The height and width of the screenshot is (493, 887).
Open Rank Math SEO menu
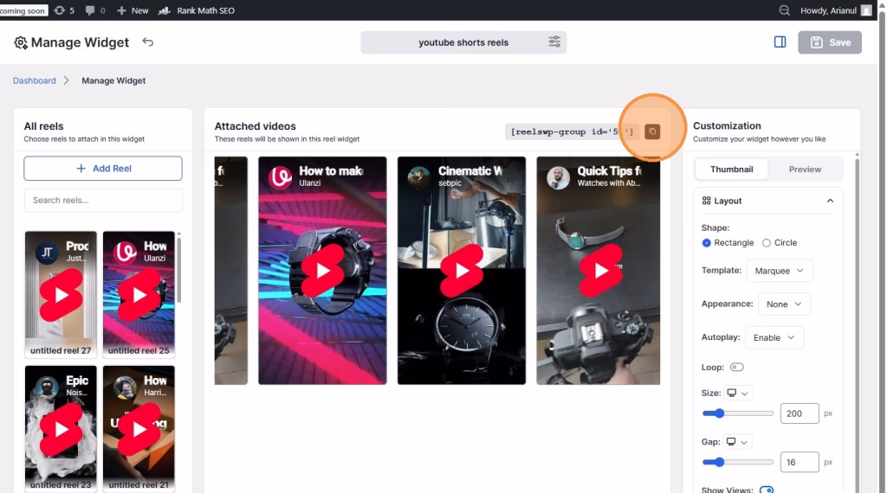198,10
